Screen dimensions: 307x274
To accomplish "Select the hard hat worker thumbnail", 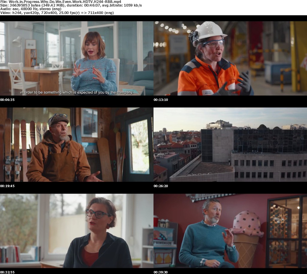I will (x=230, y=58).
